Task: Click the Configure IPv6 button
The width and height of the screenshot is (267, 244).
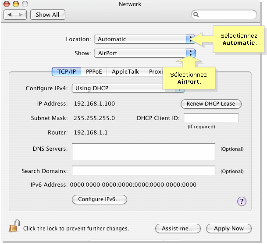Action: (99, 199)
